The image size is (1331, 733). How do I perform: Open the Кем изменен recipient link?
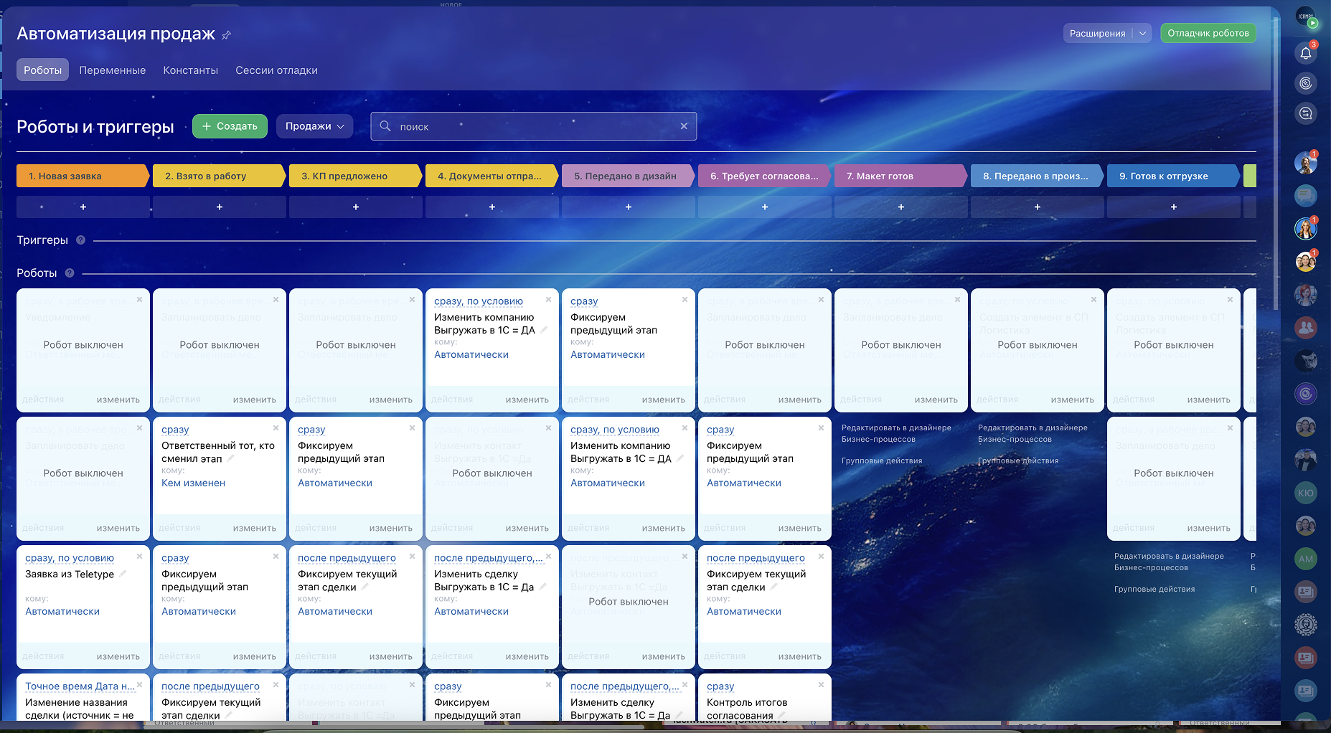[194, 483]
